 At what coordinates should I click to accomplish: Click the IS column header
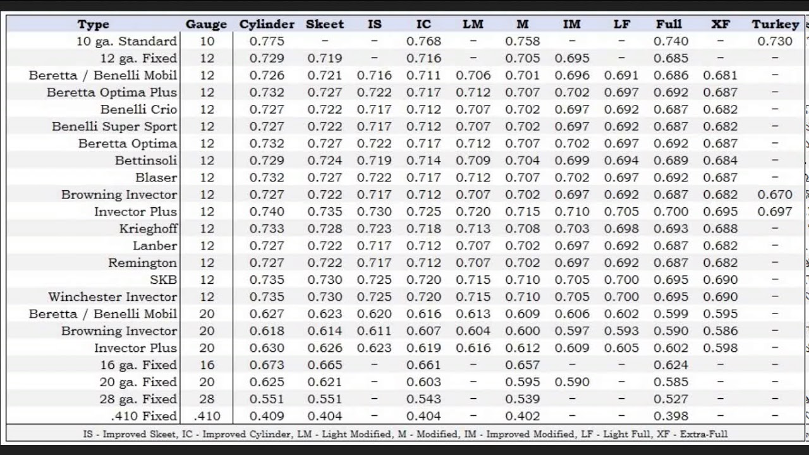point(374,25)
